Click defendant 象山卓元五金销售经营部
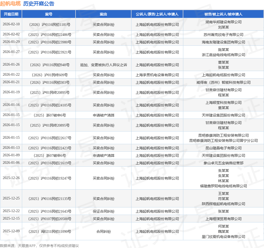The image size is (264, 248). [x=224, y=163]
